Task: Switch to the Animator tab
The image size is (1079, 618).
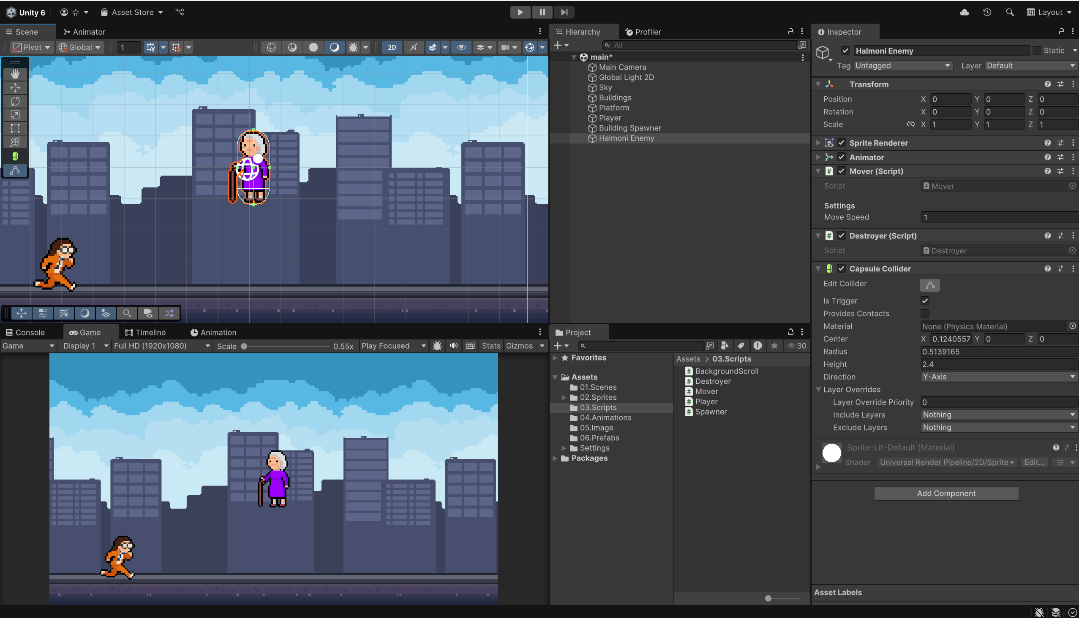Action: click(x=84, y=32)
